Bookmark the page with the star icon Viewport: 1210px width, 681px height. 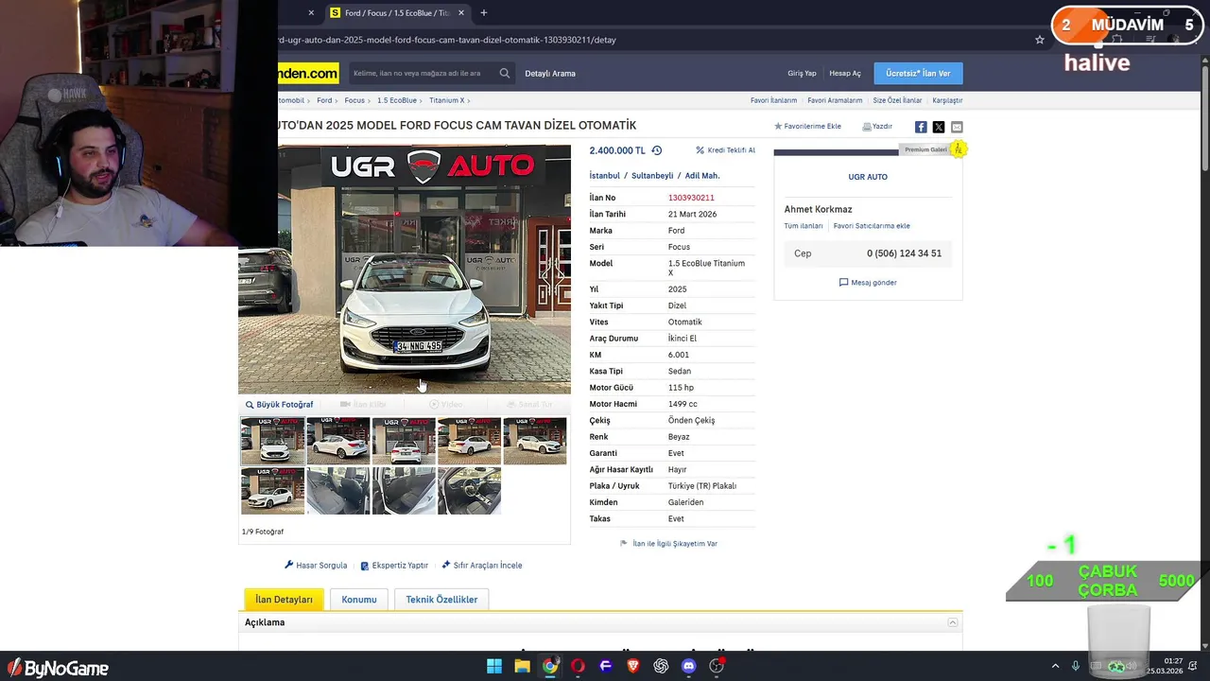(x=1040, y=40)
